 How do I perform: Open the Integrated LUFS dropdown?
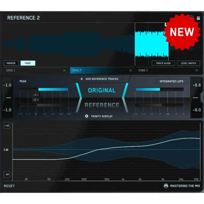172,81
